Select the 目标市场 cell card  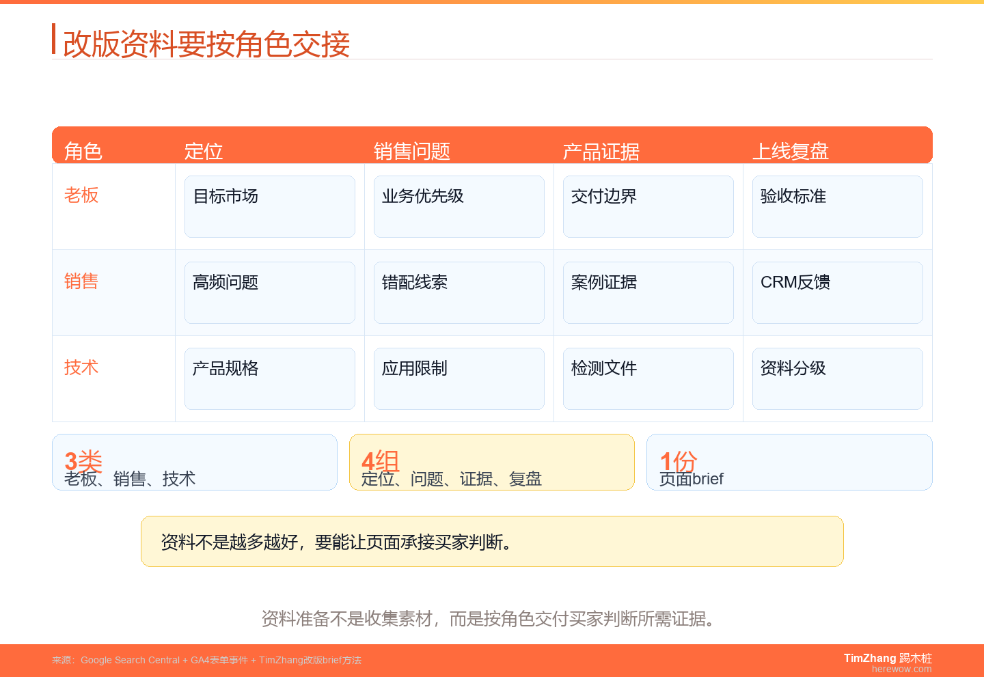point(270,207)
